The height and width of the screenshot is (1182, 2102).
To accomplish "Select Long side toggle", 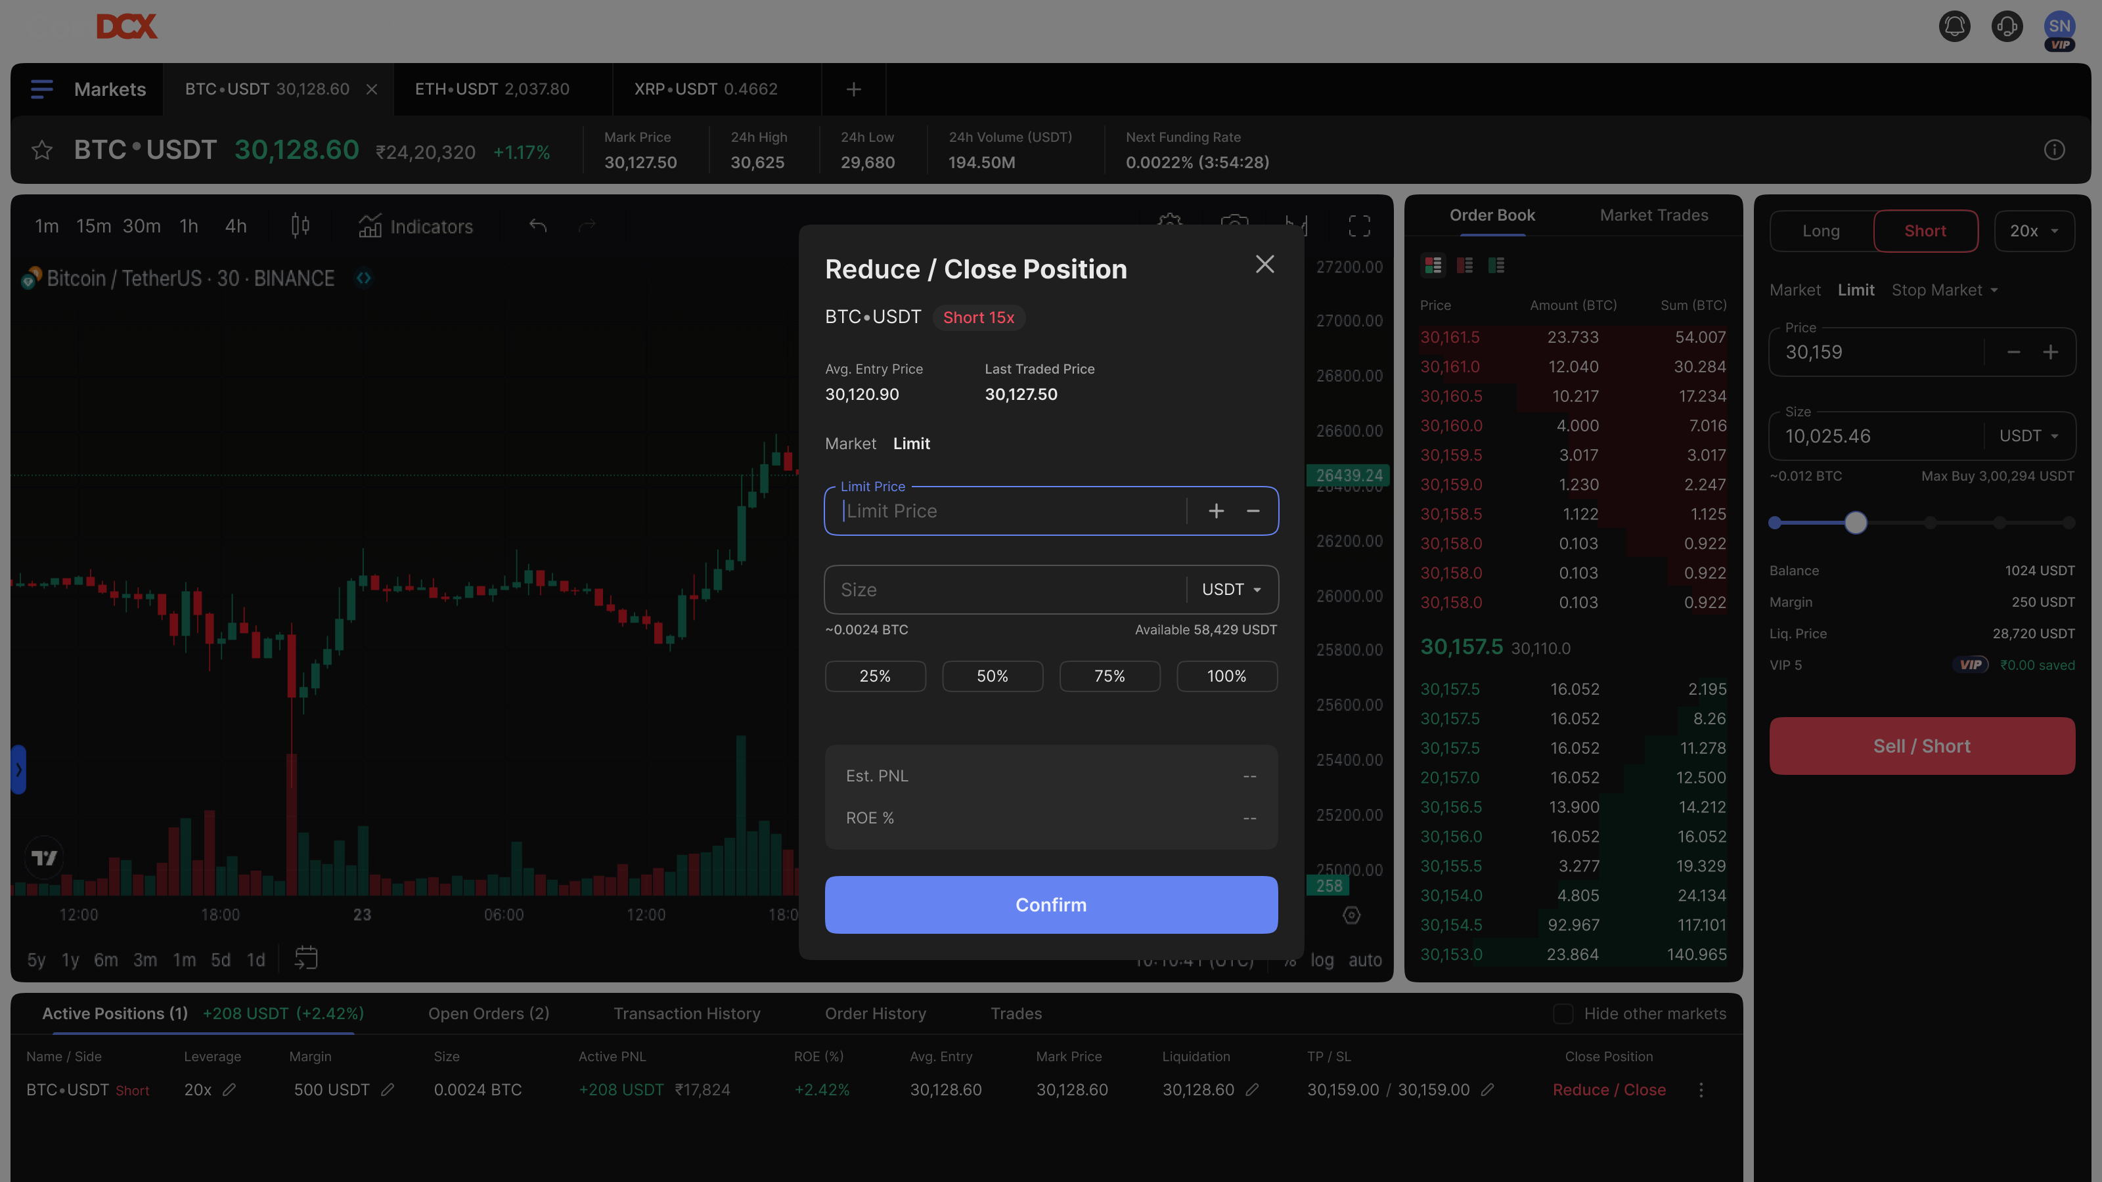I will (x=1822, y=231).
